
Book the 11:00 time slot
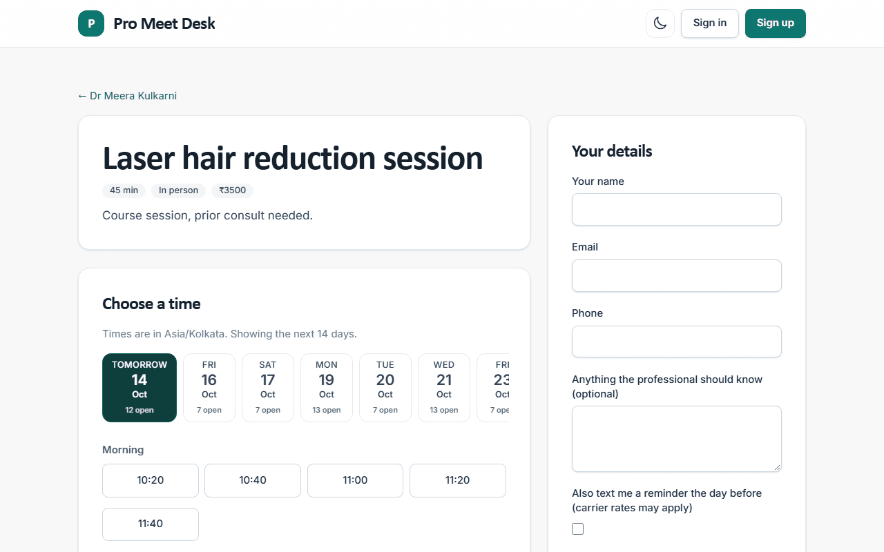(x=355, y=480)
